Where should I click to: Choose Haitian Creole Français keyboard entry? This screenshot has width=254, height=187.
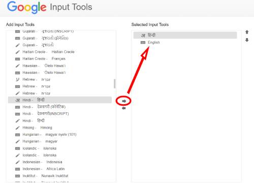(x=60, y=59)
